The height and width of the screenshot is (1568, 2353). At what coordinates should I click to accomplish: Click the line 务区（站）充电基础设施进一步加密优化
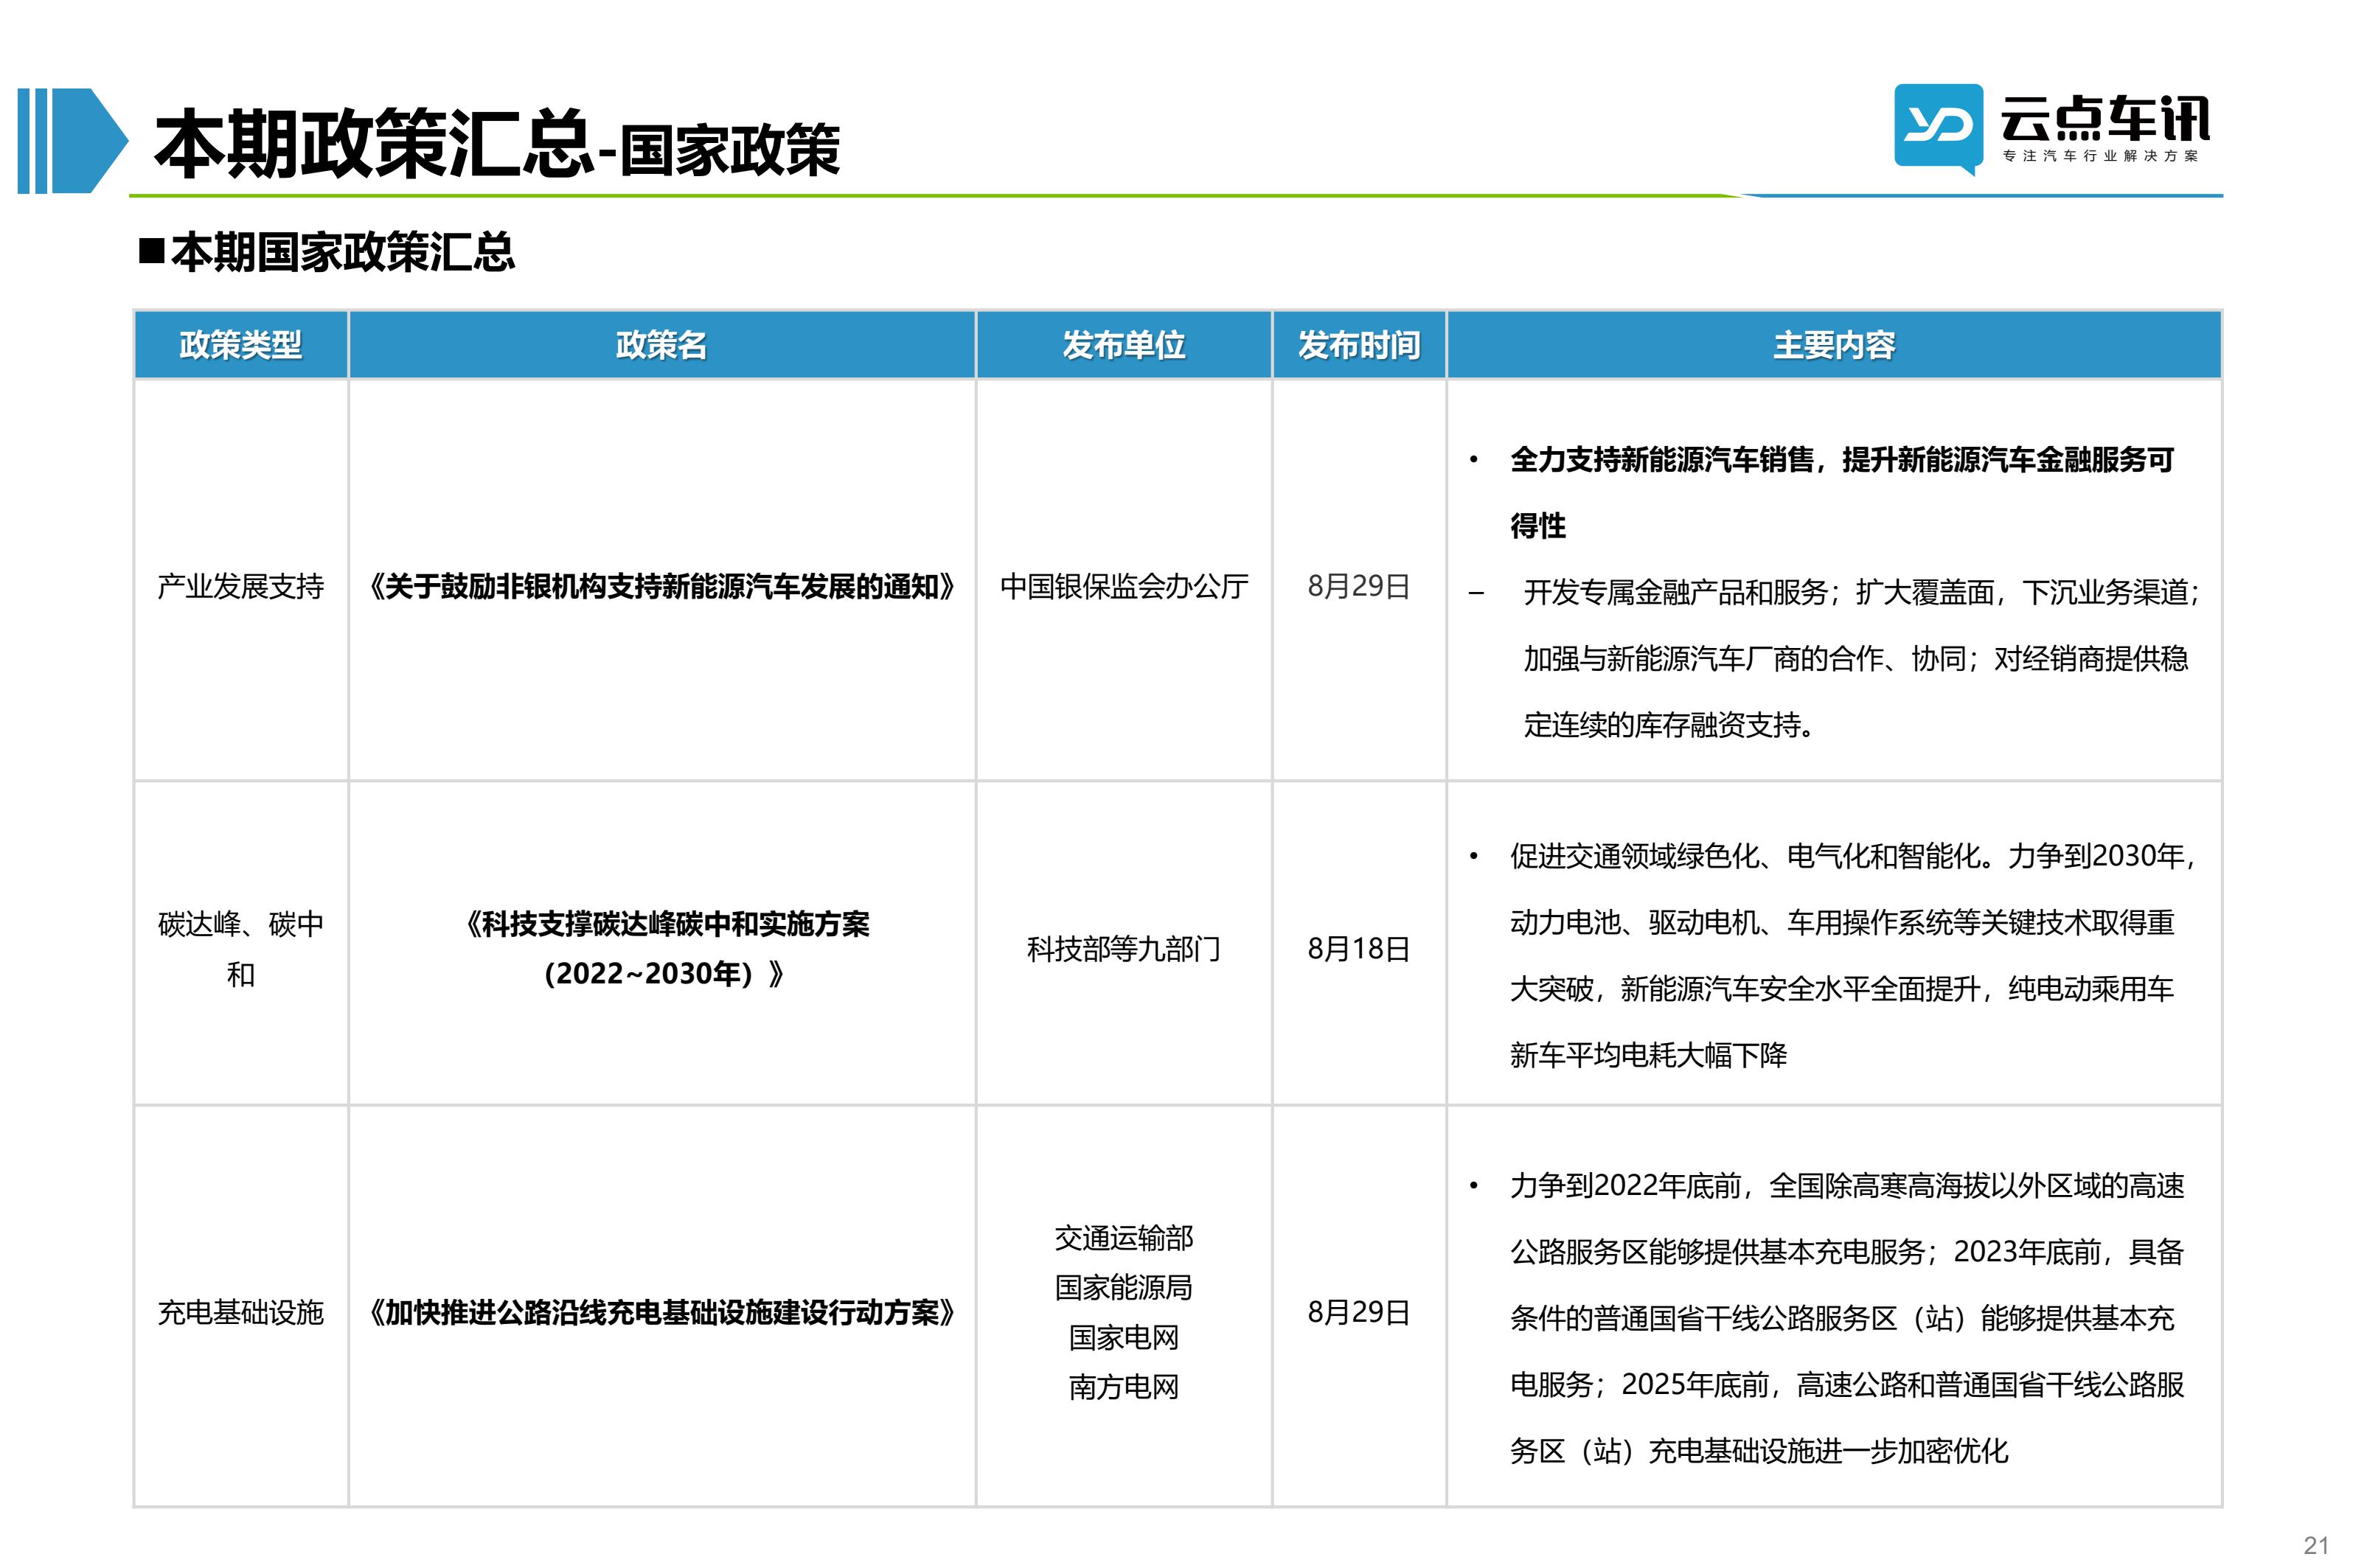click(1759, 1451)
